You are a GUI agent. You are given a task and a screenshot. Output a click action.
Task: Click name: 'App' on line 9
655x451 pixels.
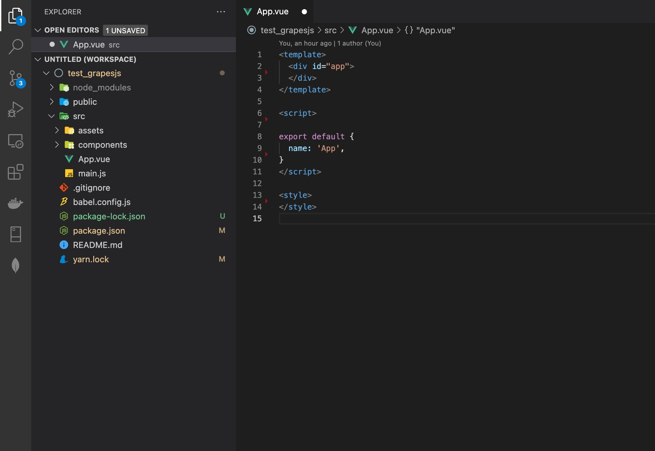314,148
